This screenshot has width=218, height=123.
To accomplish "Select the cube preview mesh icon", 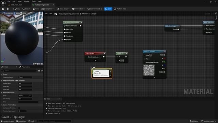I will [x=40, y=64].
